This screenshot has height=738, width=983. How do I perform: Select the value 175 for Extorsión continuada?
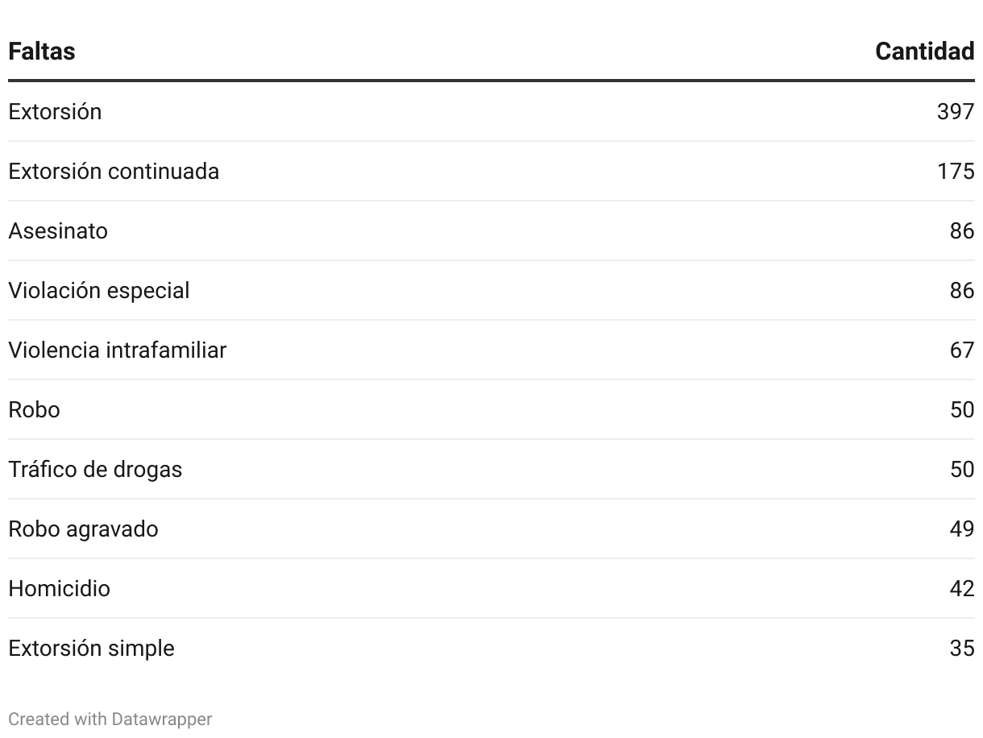point(956,171)
